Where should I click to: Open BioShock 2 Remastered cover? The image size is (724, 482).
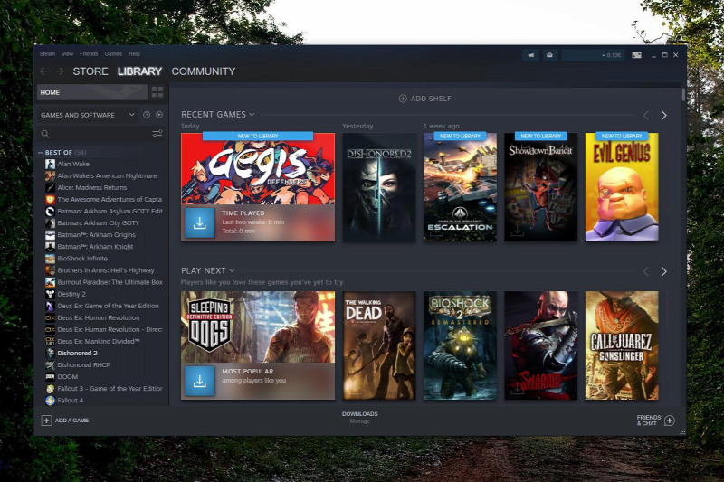coord(460,345)
